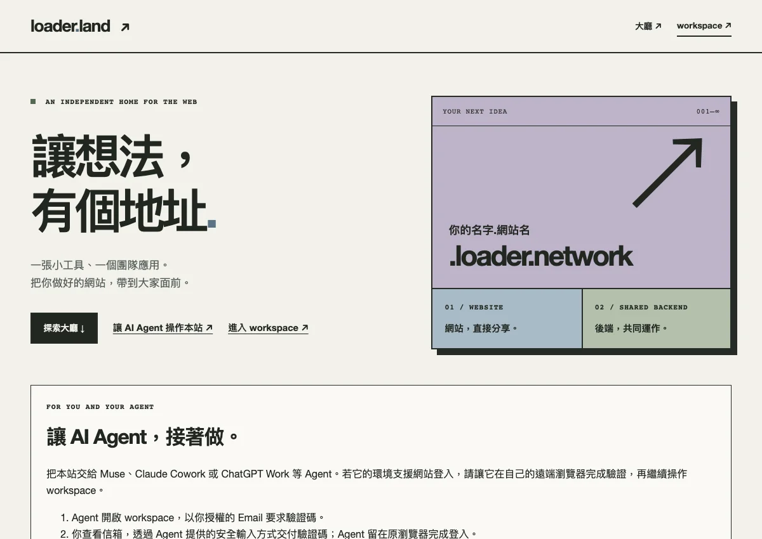Screen dimensions: 762x539
Task: Click step 2 你查看信箱 list item
Action: 274,534
